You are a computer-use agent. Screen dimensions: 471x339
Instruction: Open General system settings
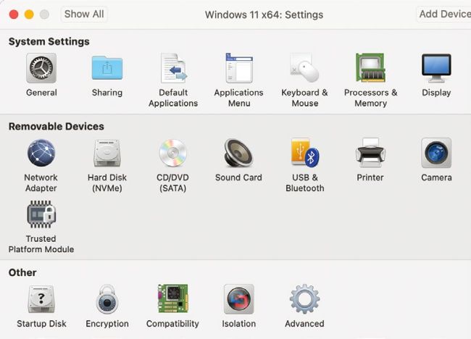pos(41,69)
